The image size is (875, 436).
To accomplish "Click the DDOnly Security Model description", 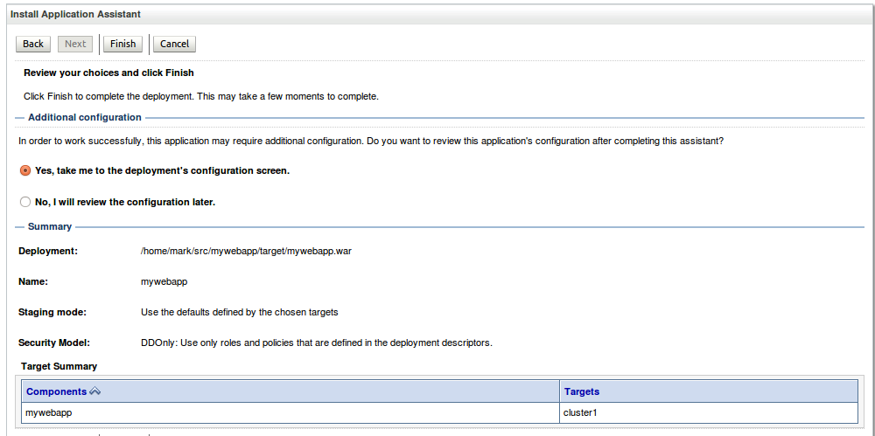I will click(316, 343).
